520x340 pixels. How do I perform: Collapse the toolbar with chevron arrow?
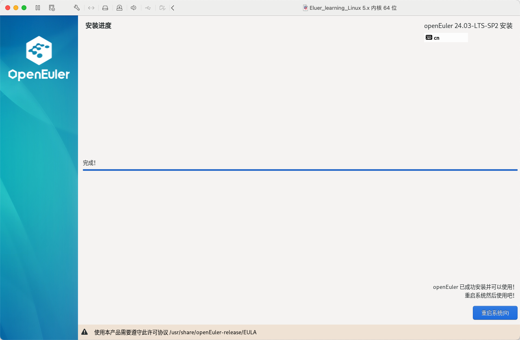tap(173, 8)
